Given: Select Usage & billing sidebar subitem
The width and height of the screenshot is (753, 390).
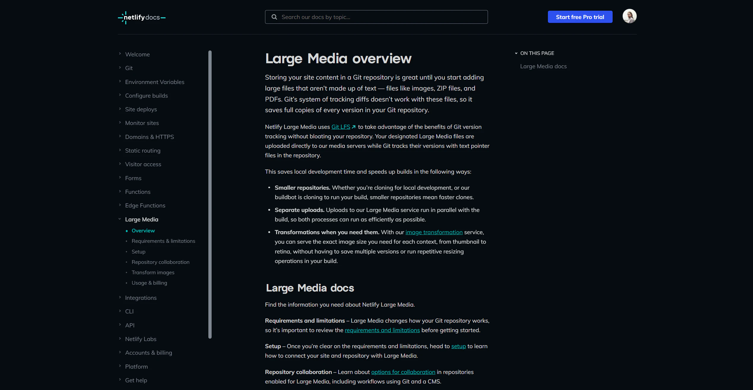Looking at the screenshot, I should point(149,283).
